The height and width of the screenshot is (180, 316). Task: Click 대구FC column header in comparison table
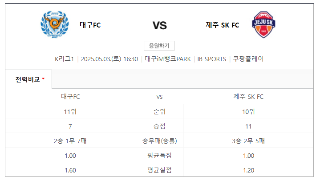[70, 97]
